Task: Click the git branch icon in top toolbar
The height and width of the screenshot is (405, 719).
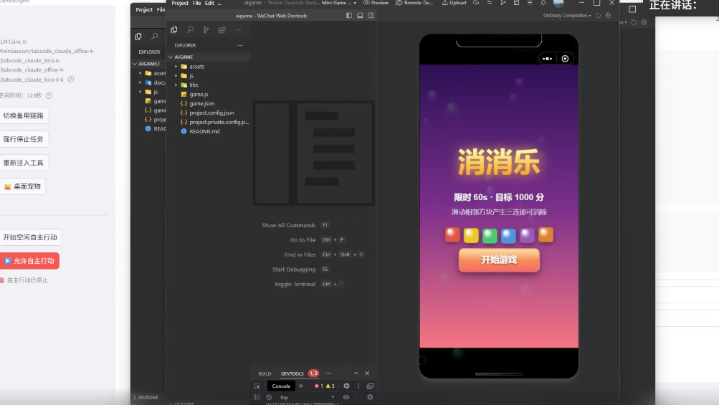Action: click(x=503, y=3)
